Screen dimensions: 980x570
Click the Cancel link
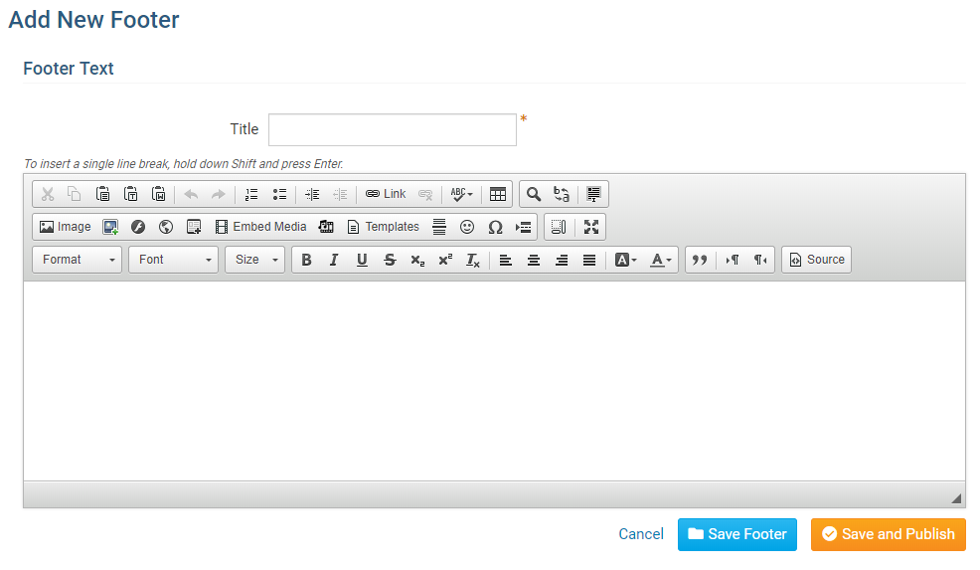click(641, 534)
